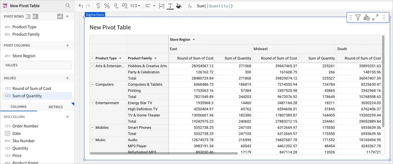This screenshot has height=164, width=393.
Task: Open the horizontal alignment dropdown
Action: 150,6
